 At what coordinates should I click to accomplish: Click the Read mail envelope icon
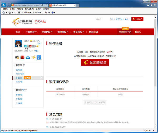[x=15, y=13]
